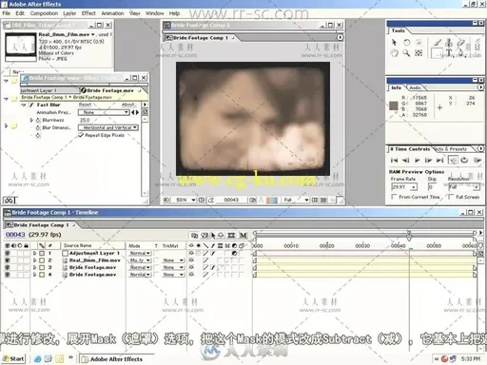The image size is (487, 365).
Task: Expand layer 3 Bride Footage.mov
Action: (x=35, y=268)
